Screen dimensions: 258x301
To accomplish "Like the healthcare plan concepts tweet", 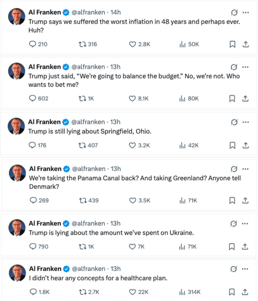I will [133, 292].
